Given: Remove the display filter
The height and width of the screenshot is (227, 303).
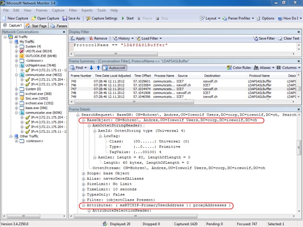Looking at the screenshot, I should coord(98,38).
